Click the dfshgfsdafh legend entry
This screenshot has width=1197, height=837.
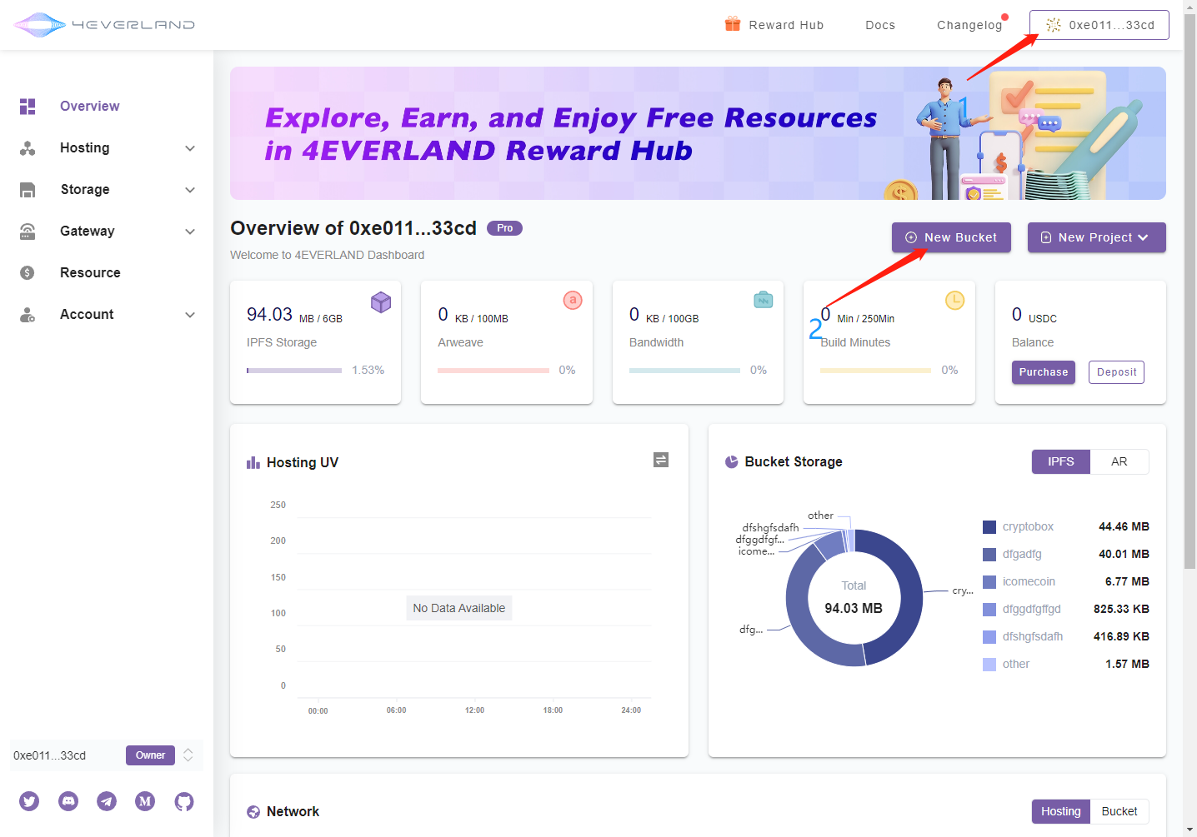click(x=1066, y=636)
